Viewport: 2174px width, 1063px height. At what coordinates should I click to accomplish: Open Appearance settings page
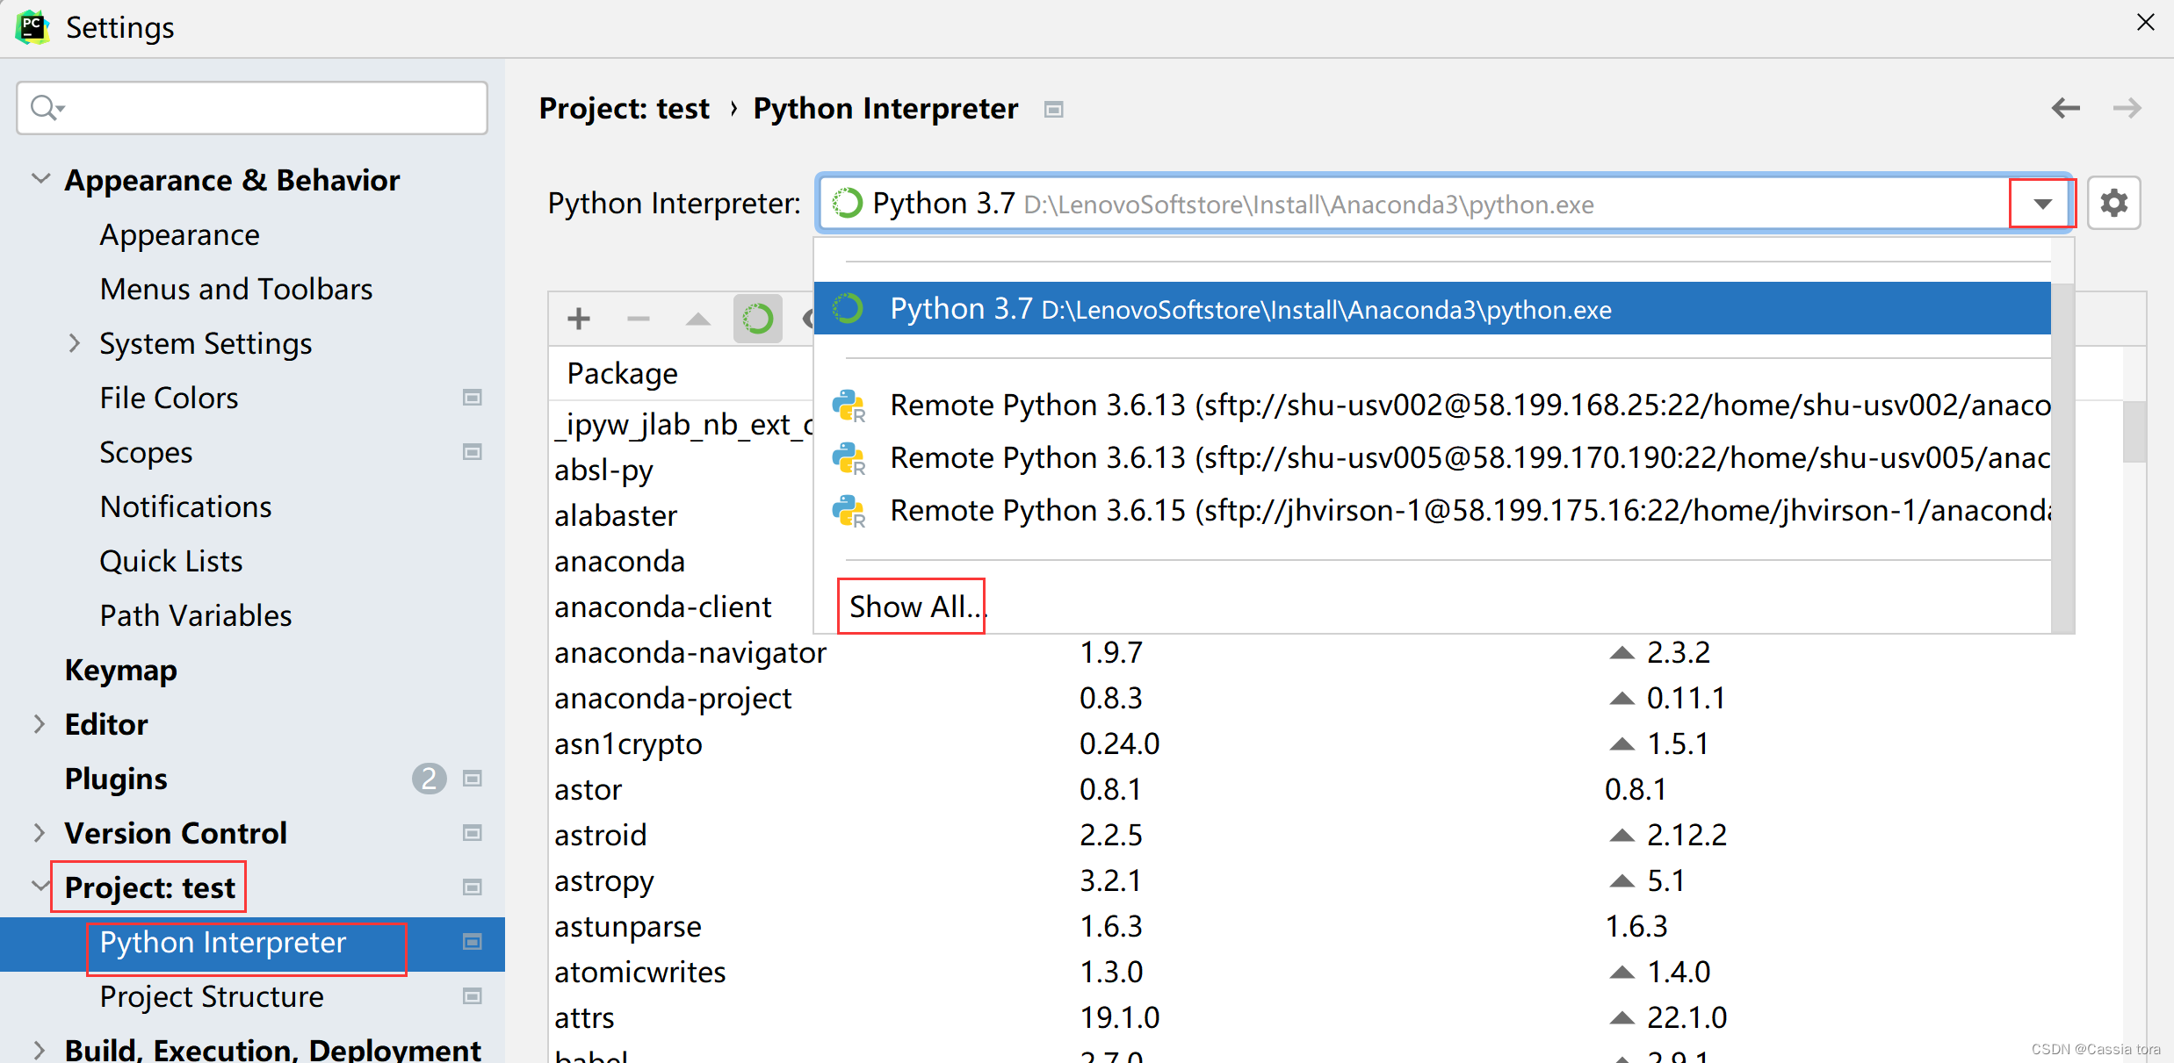(x=180, y=234)
